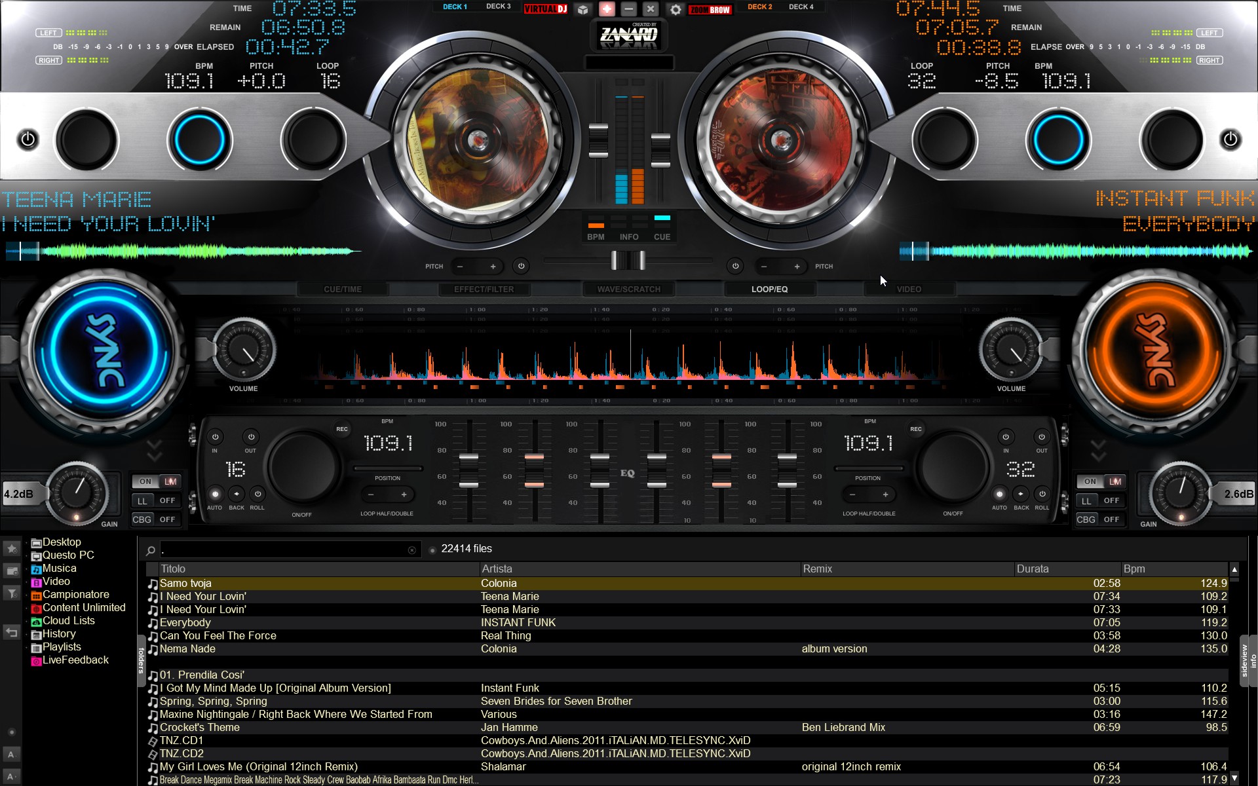Click add virtual folder icon in sidebar
Screen dimensions: 1258x786
(11, 571)
